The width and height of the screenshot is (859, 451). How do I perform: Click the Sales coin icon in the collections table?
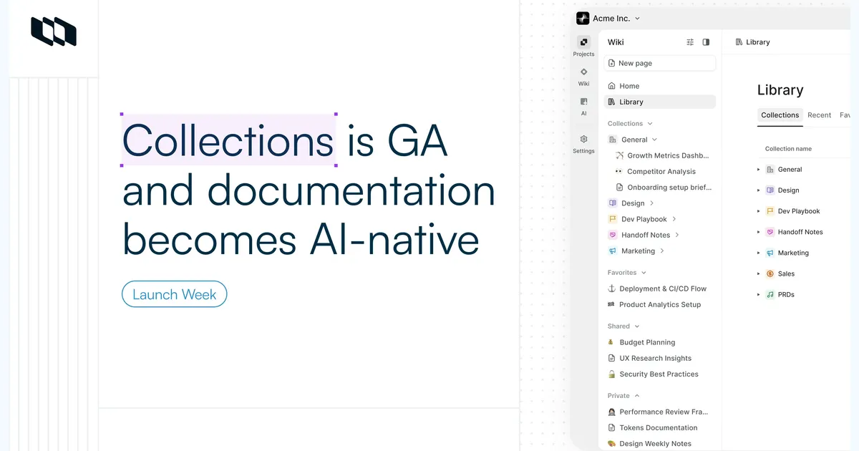(x=770, y=273)
